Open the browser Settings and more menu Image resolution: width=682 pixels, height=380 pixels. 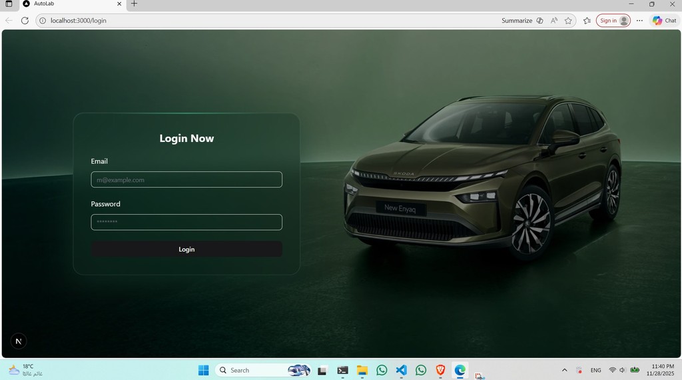[x=639, y=21]
